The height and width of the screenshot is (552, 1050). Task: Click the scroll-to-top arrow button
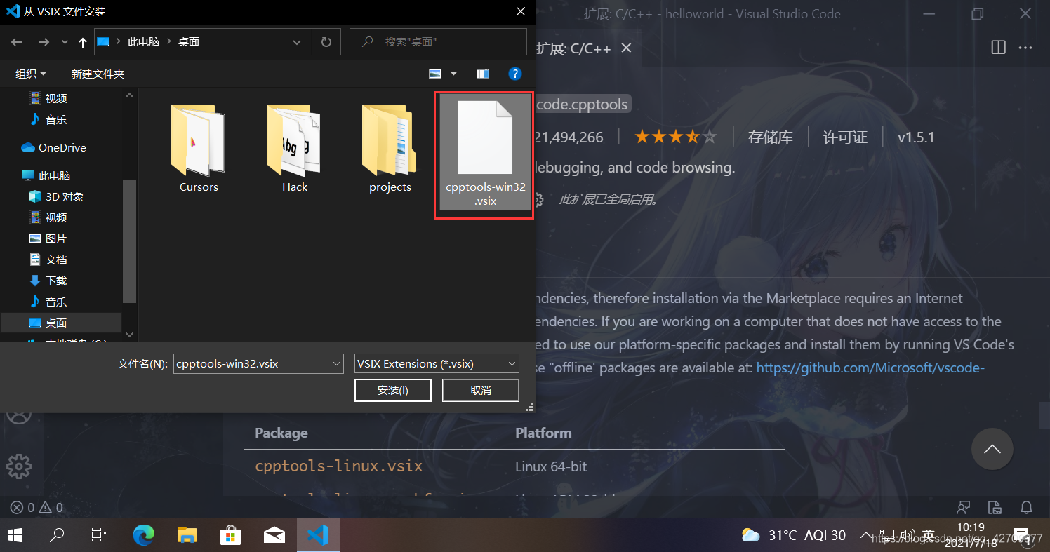coord(992,449)
